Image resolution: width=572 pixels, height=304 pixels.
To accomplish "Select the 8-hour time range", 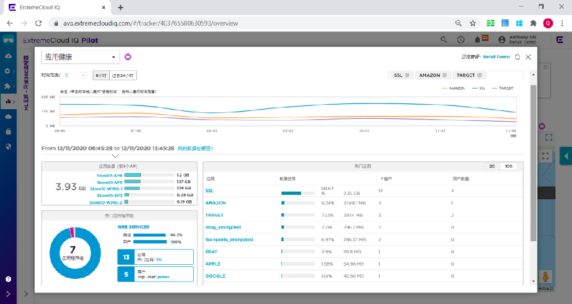I will pyautogui.click(x=101, y=75).
